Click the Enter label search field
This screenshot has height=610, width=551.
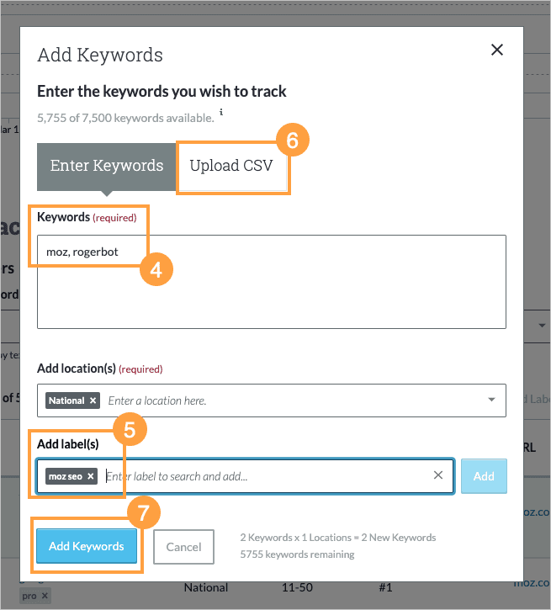tap(261, 476)
